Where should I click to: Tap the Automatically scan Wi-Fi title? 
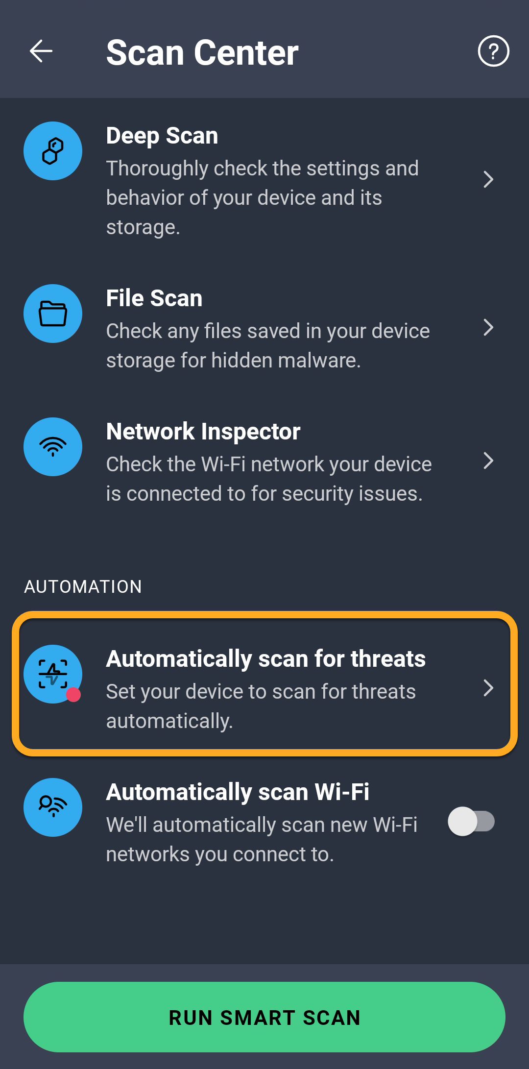(238, 792)
